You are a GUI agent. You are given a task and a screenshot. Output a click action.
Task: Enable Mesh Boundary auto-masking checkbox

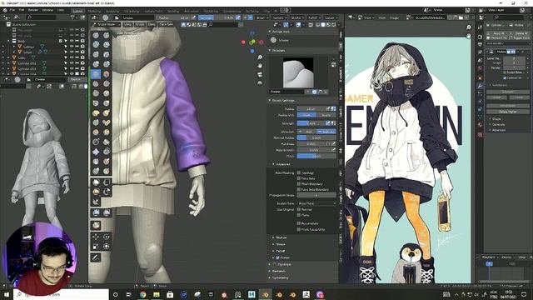click(x=299, y=183)
